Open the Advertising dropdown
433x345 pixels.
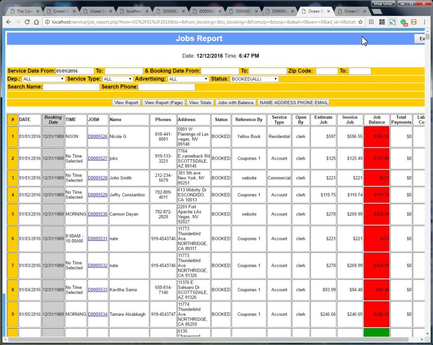[x=188, y=79]
